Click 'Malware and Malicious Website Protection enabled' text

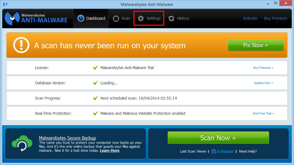click(143, 114)
